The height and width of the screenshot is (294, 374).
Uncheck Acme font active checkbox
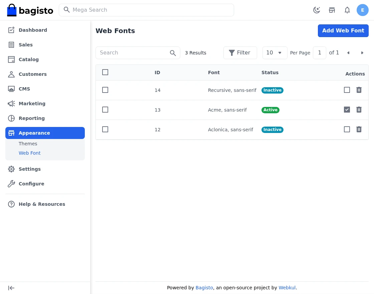(347, 110)
